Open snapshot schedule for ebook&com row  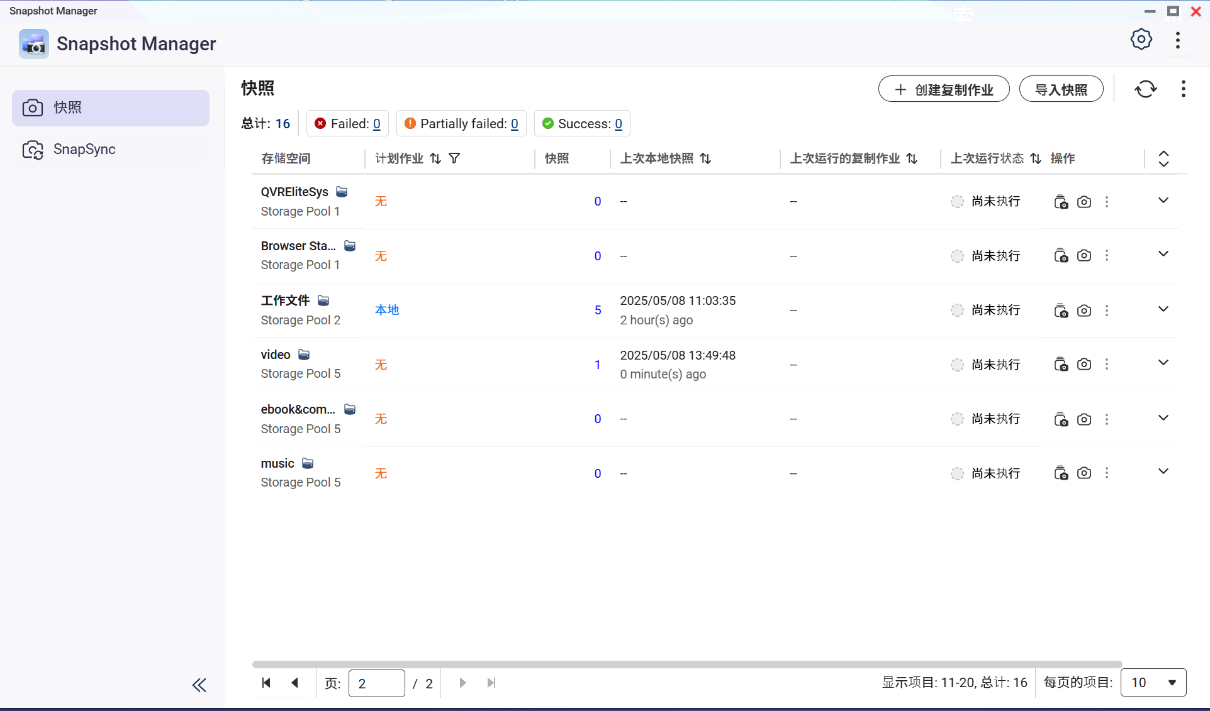coord(1061,419)
